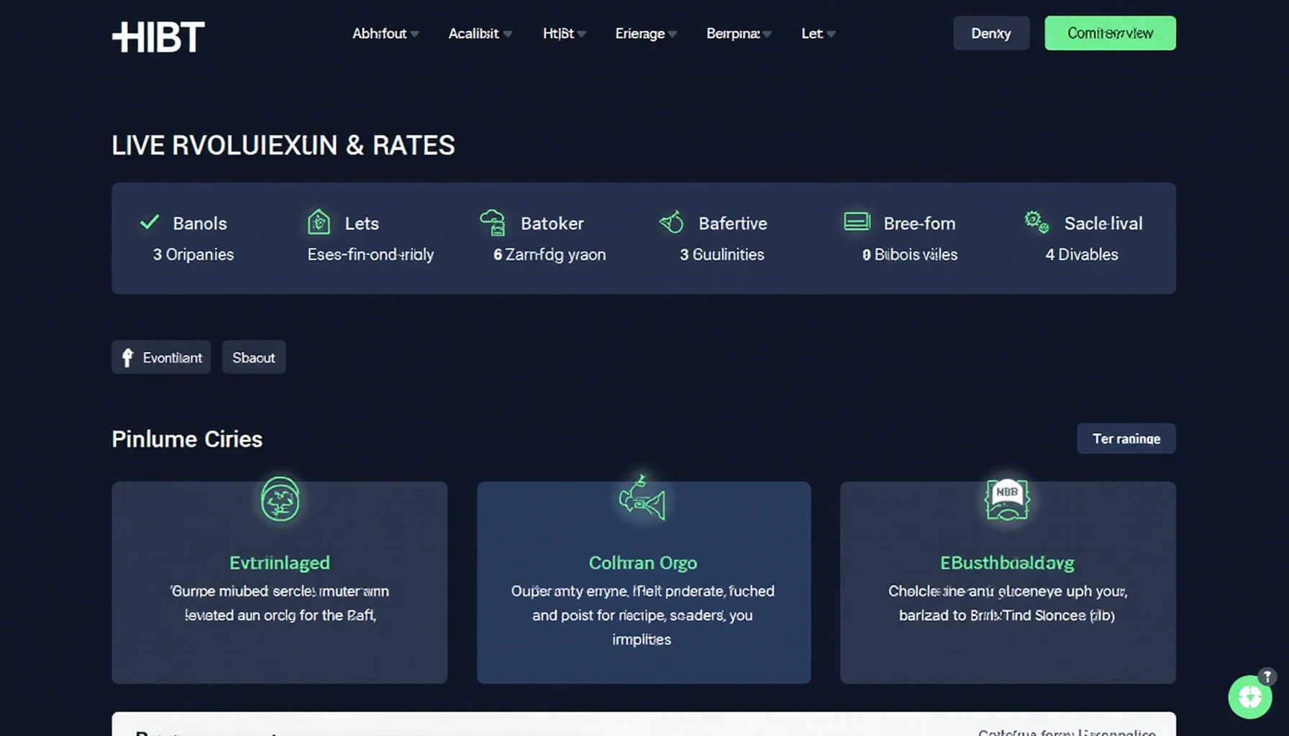Select the Evontilant filter tab
Screen dimensions: 1289x736
[x=161, y=357]
